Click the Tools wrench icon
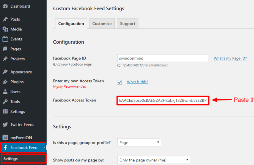 [x=5, y=102]
